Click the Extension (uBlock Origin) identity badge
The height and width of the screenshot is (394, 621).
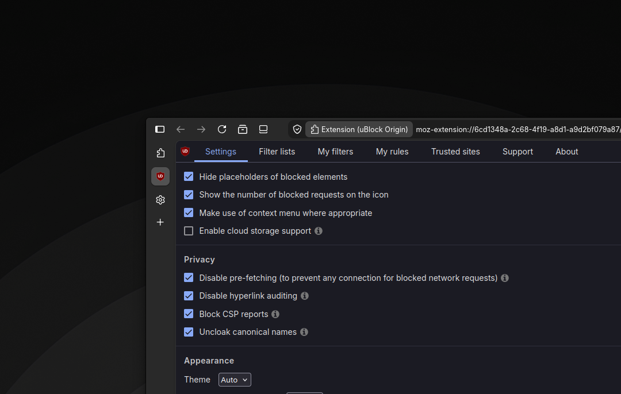click(359, 129)
